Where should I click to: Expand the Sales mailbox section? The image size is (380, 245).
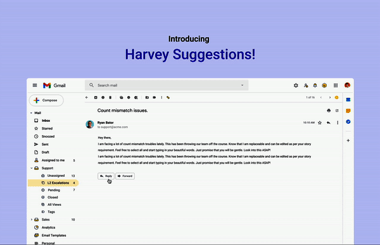click(32, 220)
